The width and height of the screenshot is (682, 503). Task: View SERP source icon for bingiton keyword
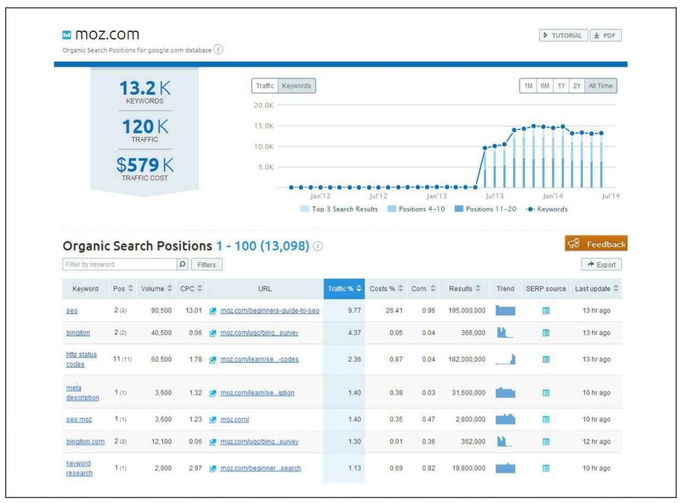[546, 333]
